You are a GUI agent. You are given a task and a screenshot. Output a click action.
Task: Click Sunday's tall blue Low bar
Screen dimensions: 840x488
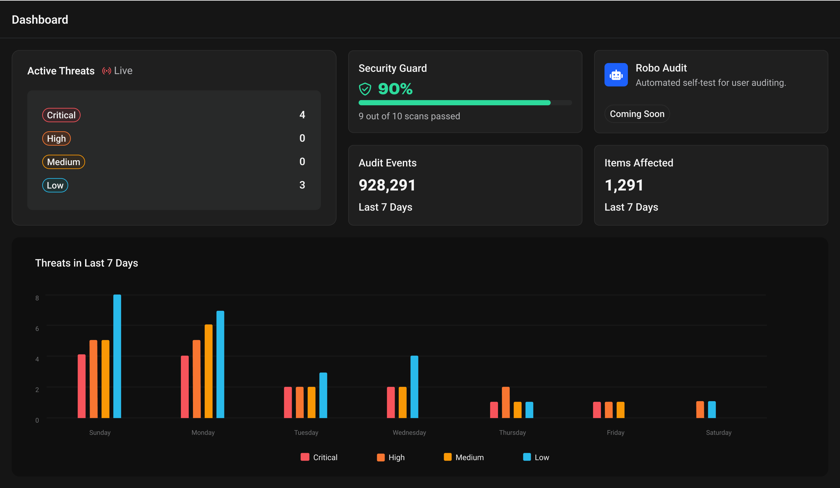pyautogui.click(x=117, y=356)
